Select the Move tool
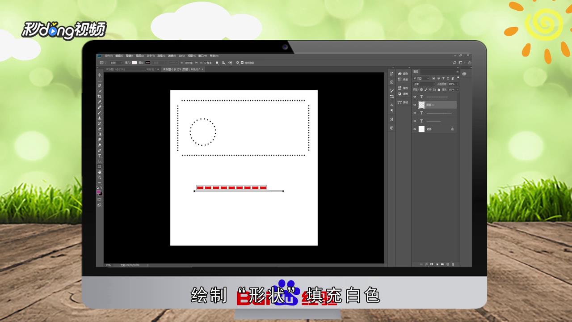Image resolution: width=572 pixels, height=322 pixels. tap(99, 74)
